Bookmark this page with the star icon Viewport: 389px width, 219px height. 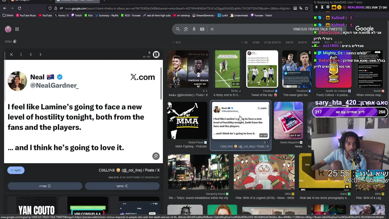click(307, 8)
